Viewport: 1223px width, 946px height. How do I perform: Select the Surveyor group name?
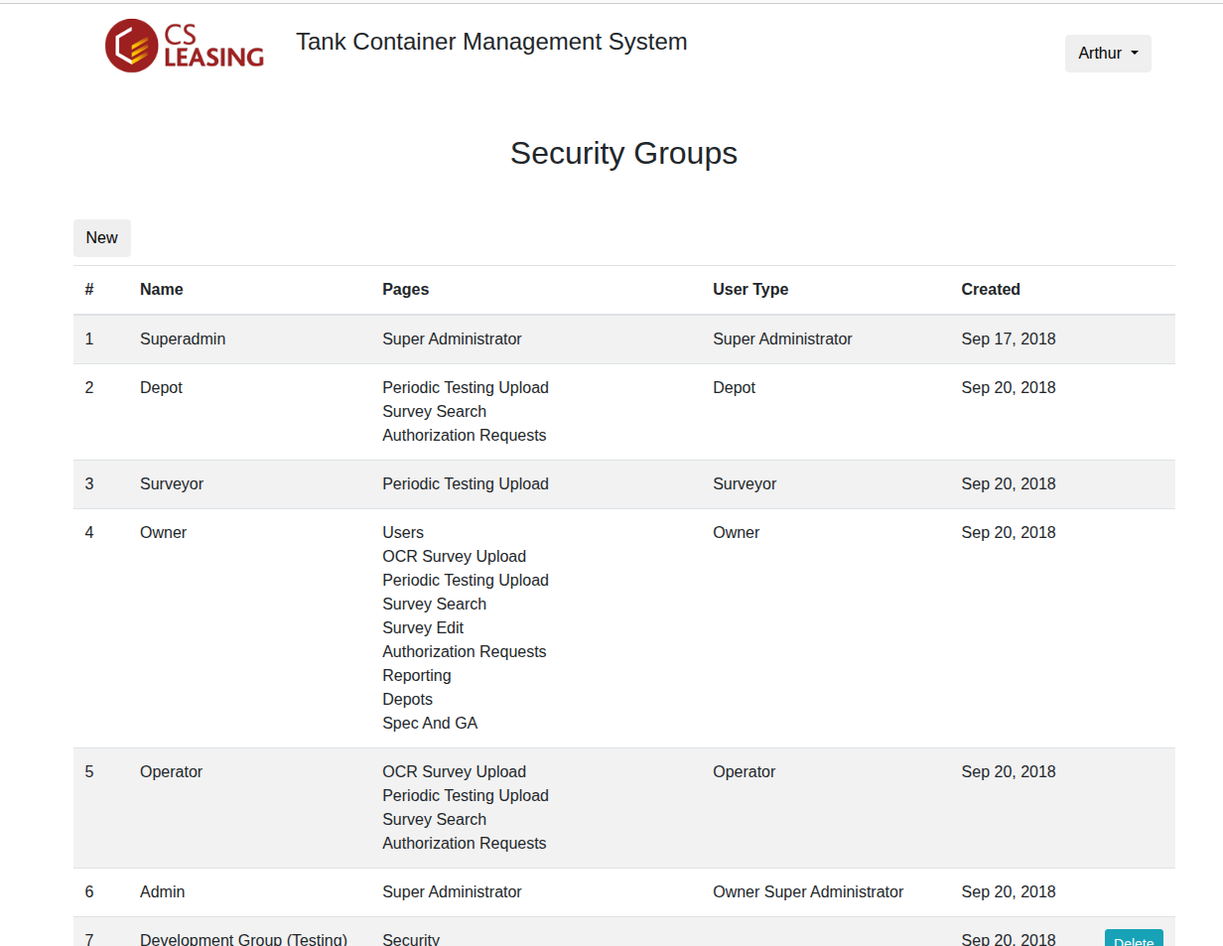[x=172, y=484]
